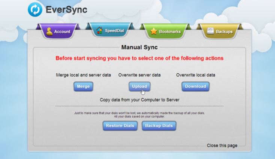Open the Account tab
This screenshot has width=275, height=159.
click(58, 31)
